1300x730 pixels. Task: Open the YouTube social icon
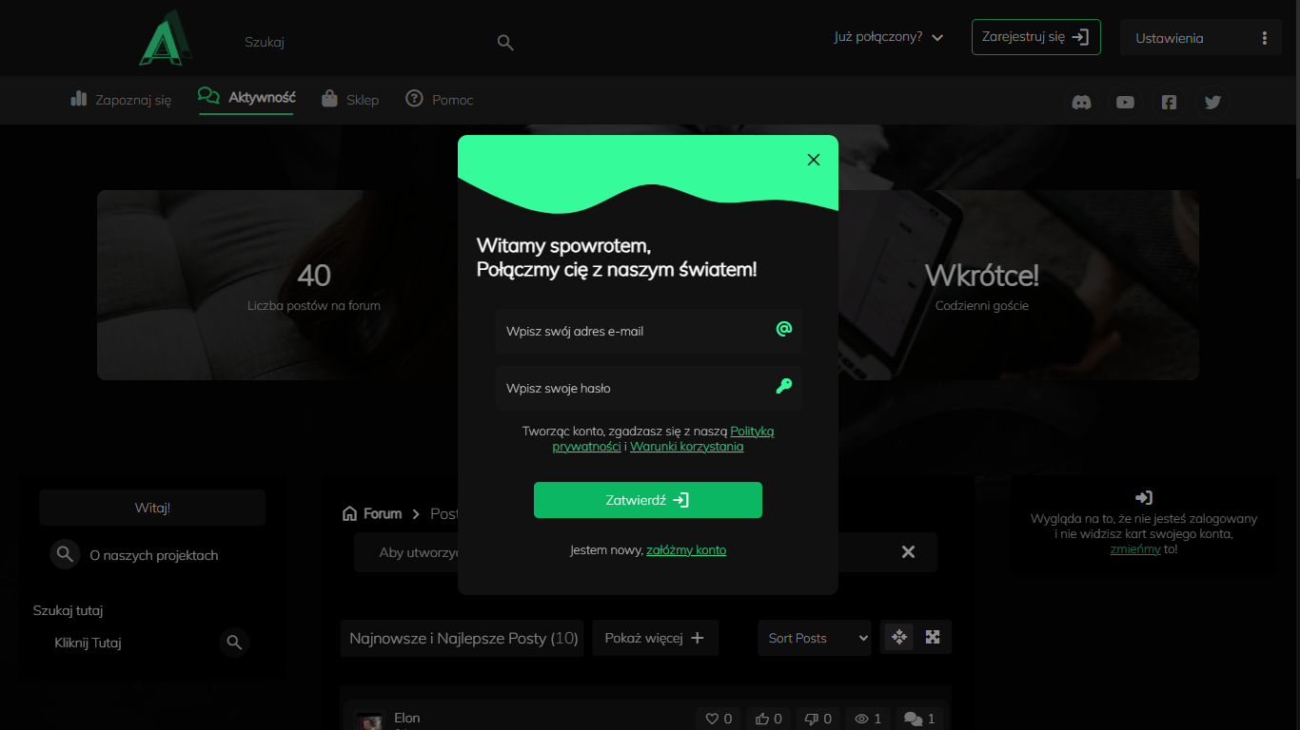tap(1125, 103)
